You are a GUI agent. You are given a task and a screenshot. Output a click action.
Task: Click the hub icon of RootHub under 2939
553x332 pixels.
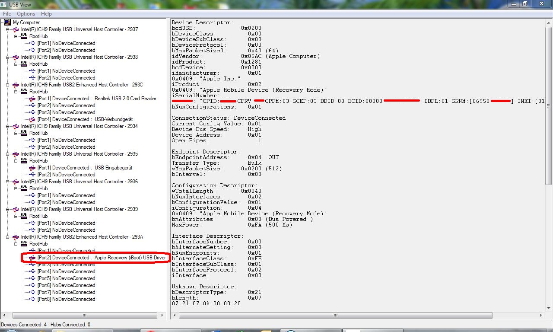(24, 216)
